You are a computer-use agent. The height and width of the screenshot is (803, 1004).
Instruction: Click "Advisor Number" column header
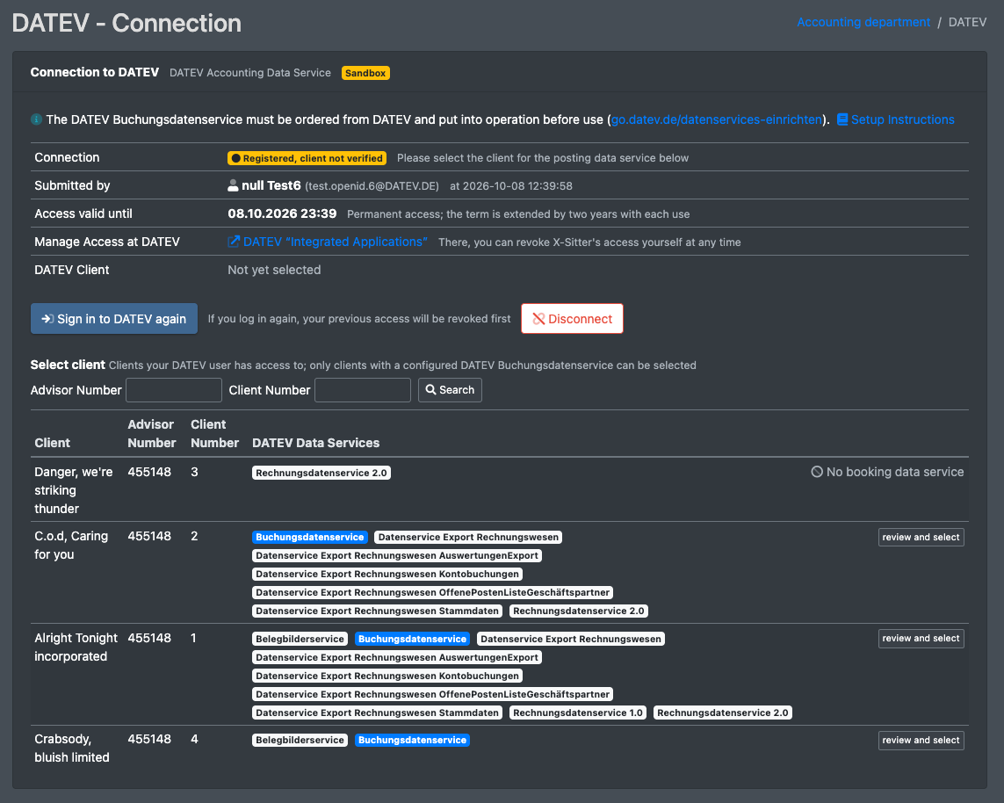tap(152, 433)
